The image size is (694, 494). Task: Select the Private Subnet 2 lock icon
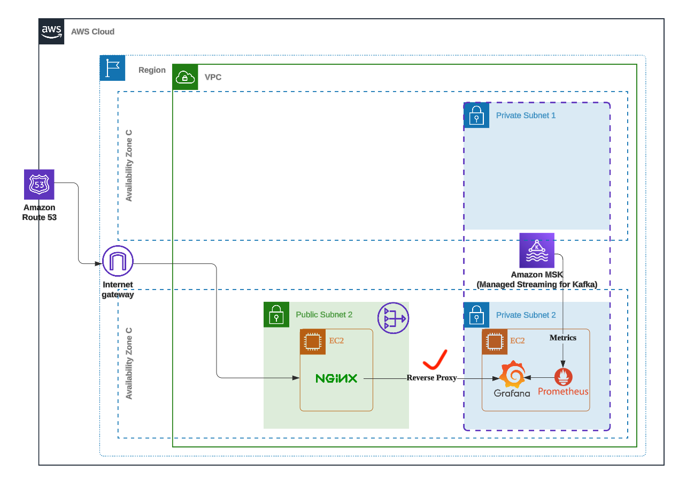point(476,315)
